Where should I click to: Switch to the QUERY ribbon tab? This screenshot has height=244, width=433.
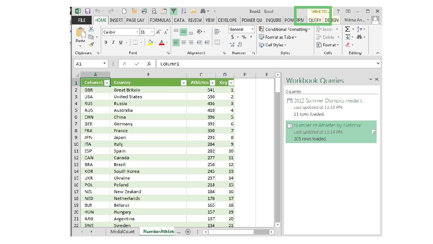click(315, 20)
